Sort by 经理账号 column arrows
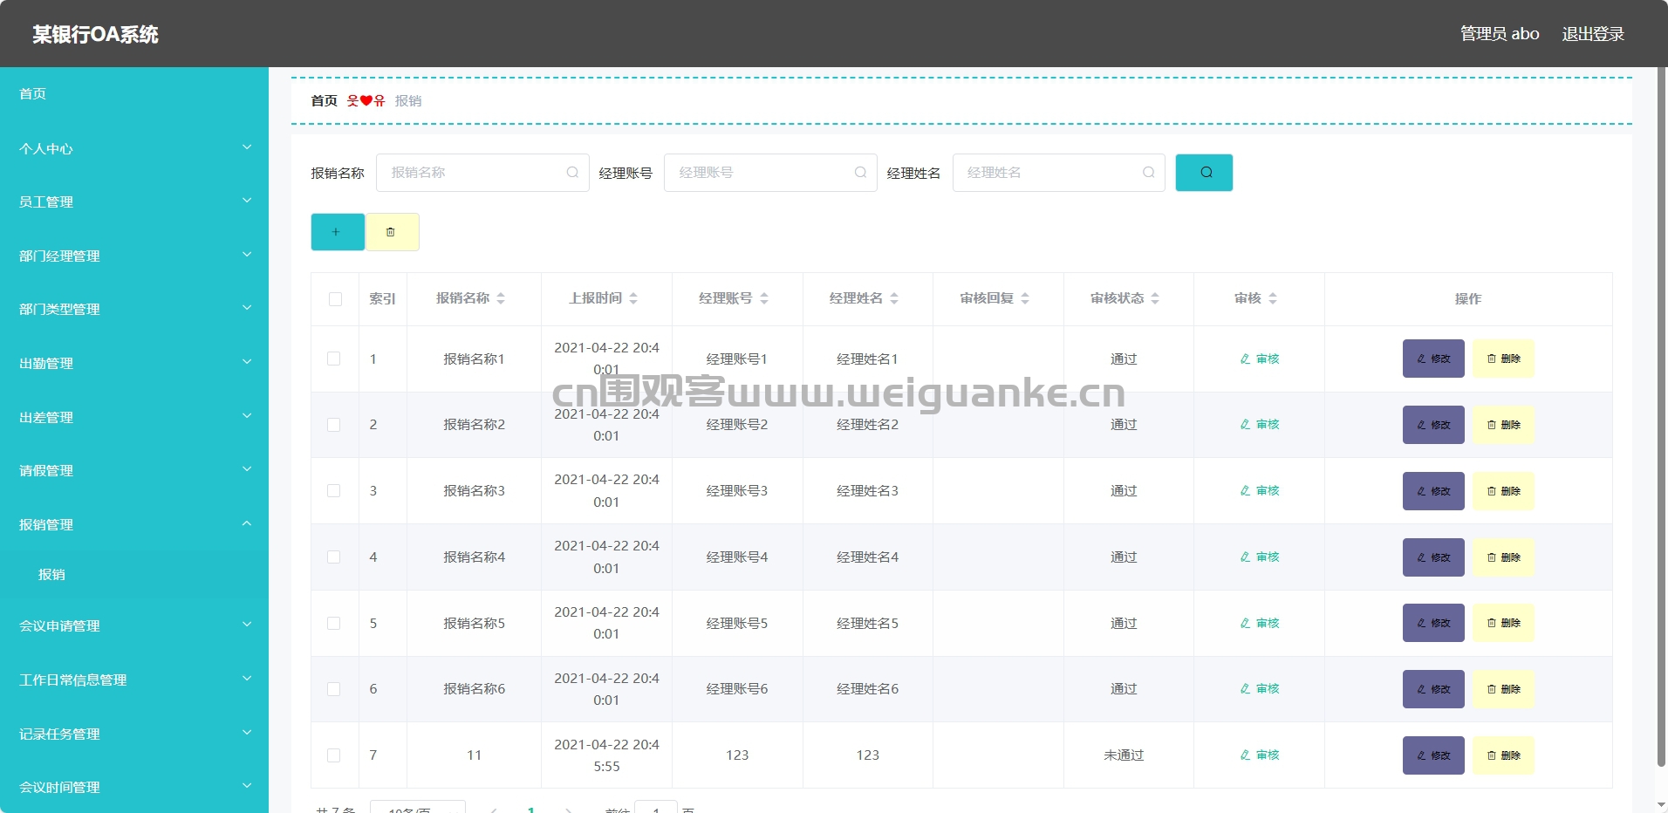Screen dimensions: 1668x813 764,298
